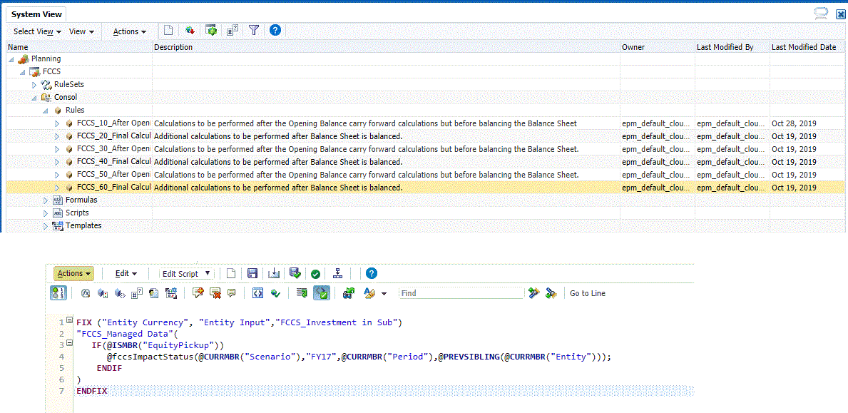Open the variable designer icon in System View toolbar
Viewport: 848px width, 413px height.
pyautogui.click(x=233, y=31)
